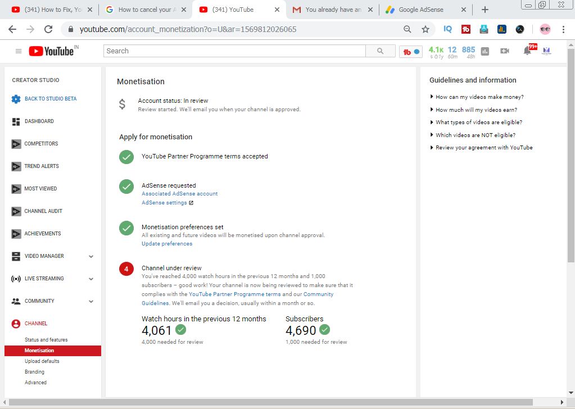Click the Chrome profile avatar
The width and height of the screenshot is (575, 409).
(x=545, y=29)
